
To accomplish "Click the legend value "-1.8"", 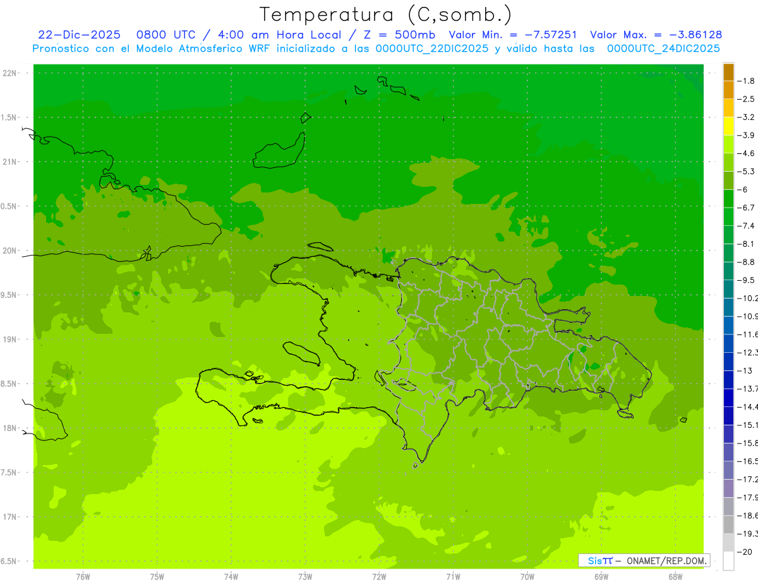I will [747, 81].
